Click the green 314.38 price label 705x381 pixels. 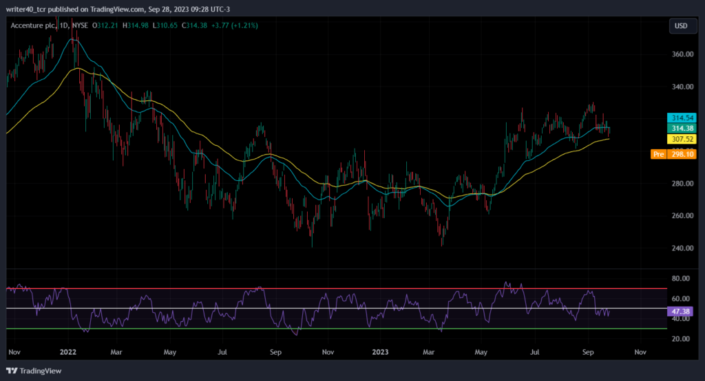[682, 129]
